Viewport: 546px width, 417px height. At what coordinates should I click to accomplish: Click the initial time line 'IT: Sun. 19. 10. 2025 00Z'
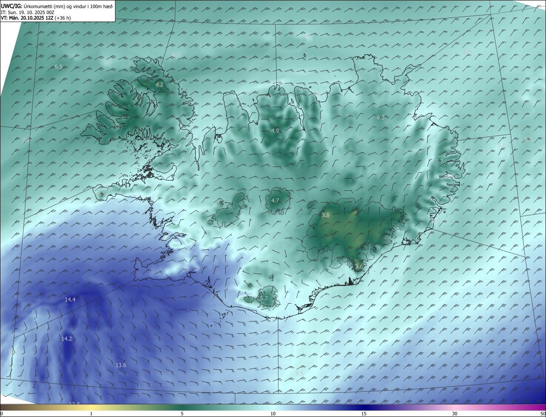[x=28, y=12]
